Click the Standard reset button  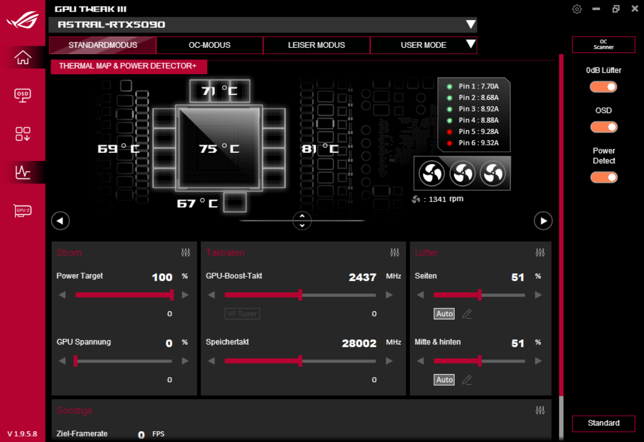click(x=603, y=423)
